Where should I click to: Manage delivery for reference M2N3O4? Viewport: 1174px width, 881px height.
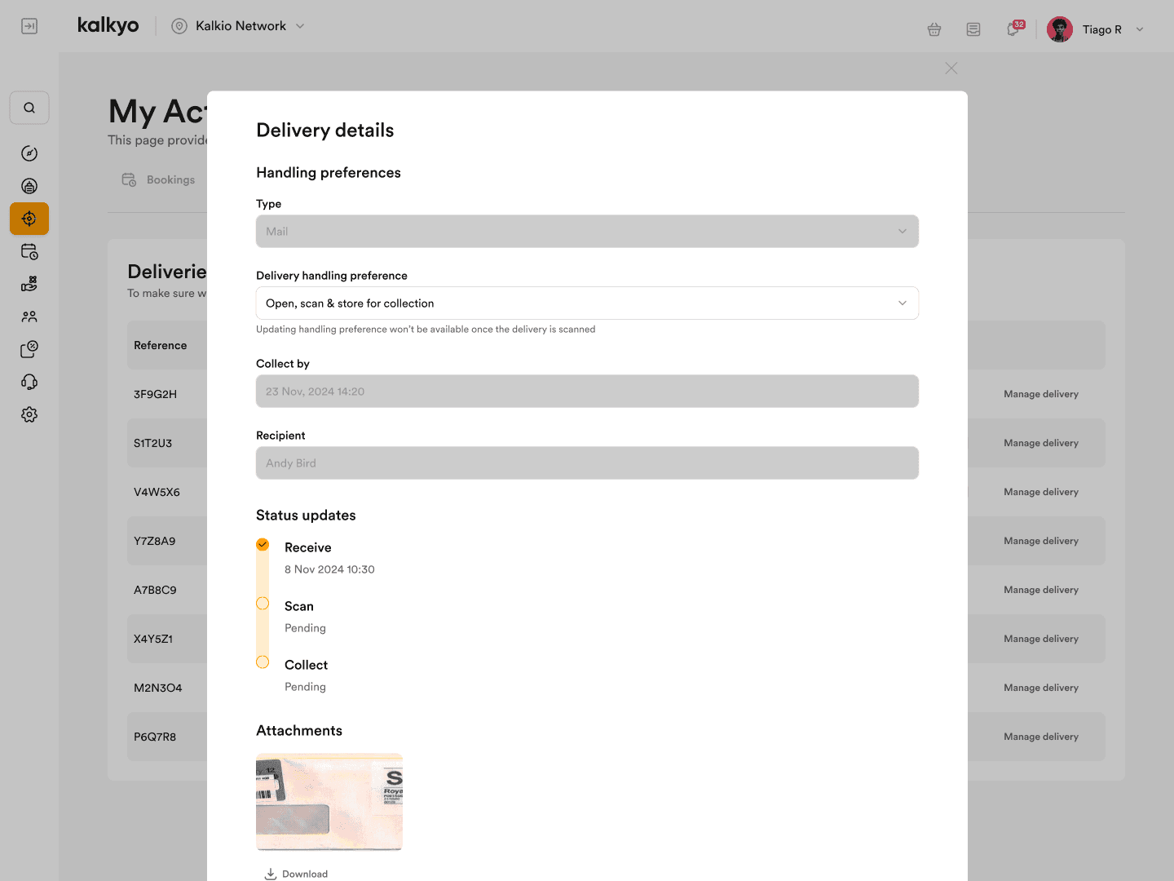pos(1041,688)
